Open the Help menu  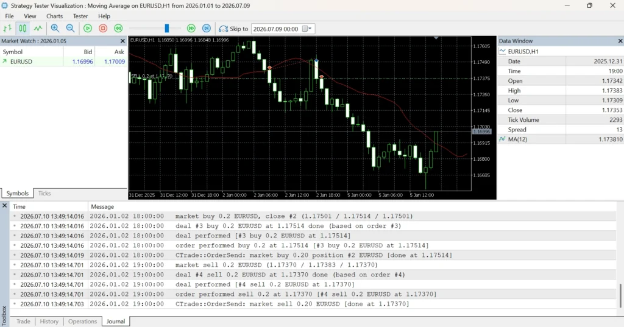click(104, 16)
